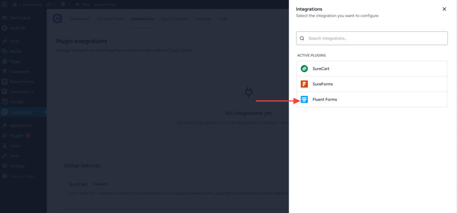
Task: Click the SureCart plugin icon in the list
Action: pos(304,69)
